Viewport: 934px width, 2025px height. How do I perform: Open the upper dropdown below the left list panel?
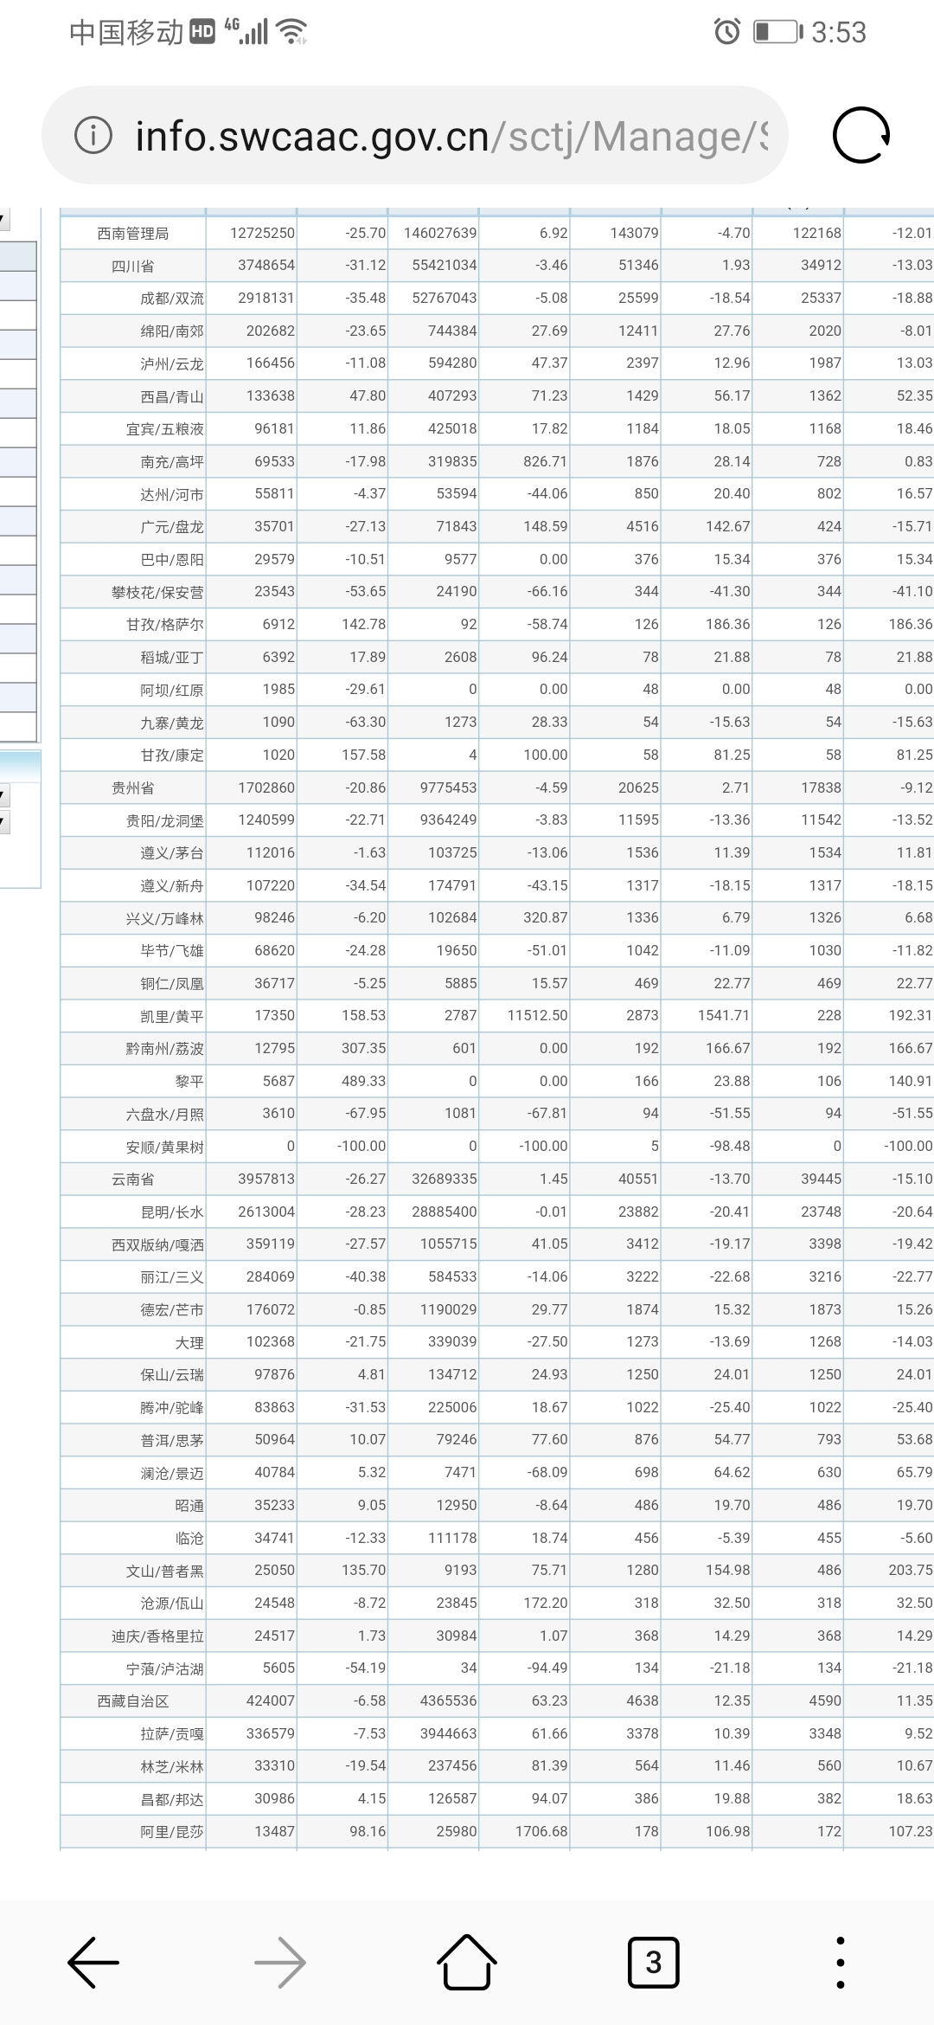click(4, 794)
